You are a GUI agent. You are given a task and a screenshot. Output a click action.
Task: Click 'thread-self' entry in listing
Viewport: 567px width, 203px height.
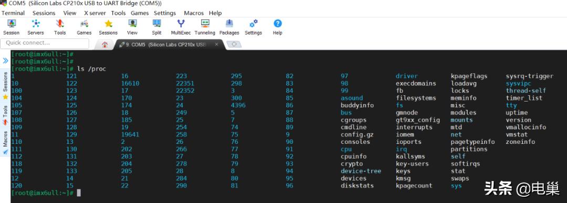tap(526, 91)
